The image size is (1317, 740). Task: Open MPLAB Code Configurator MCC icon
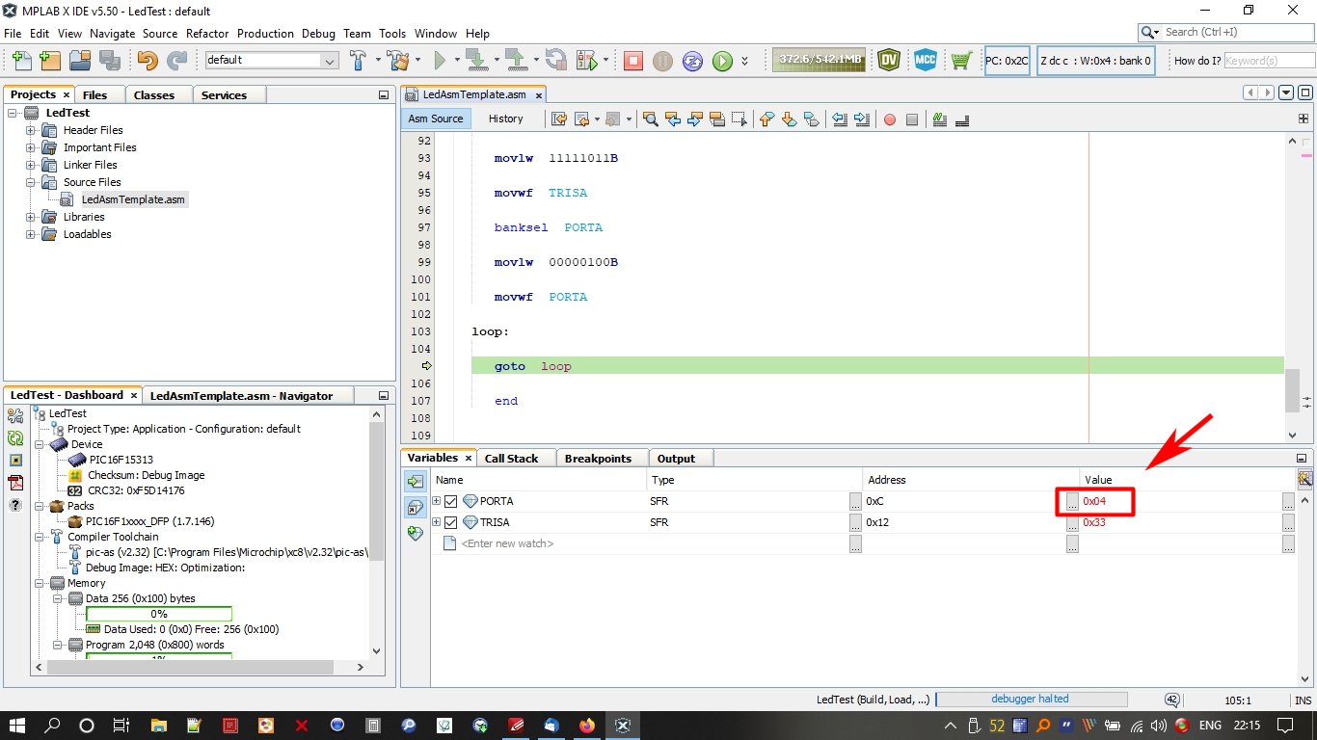point(926,60)
